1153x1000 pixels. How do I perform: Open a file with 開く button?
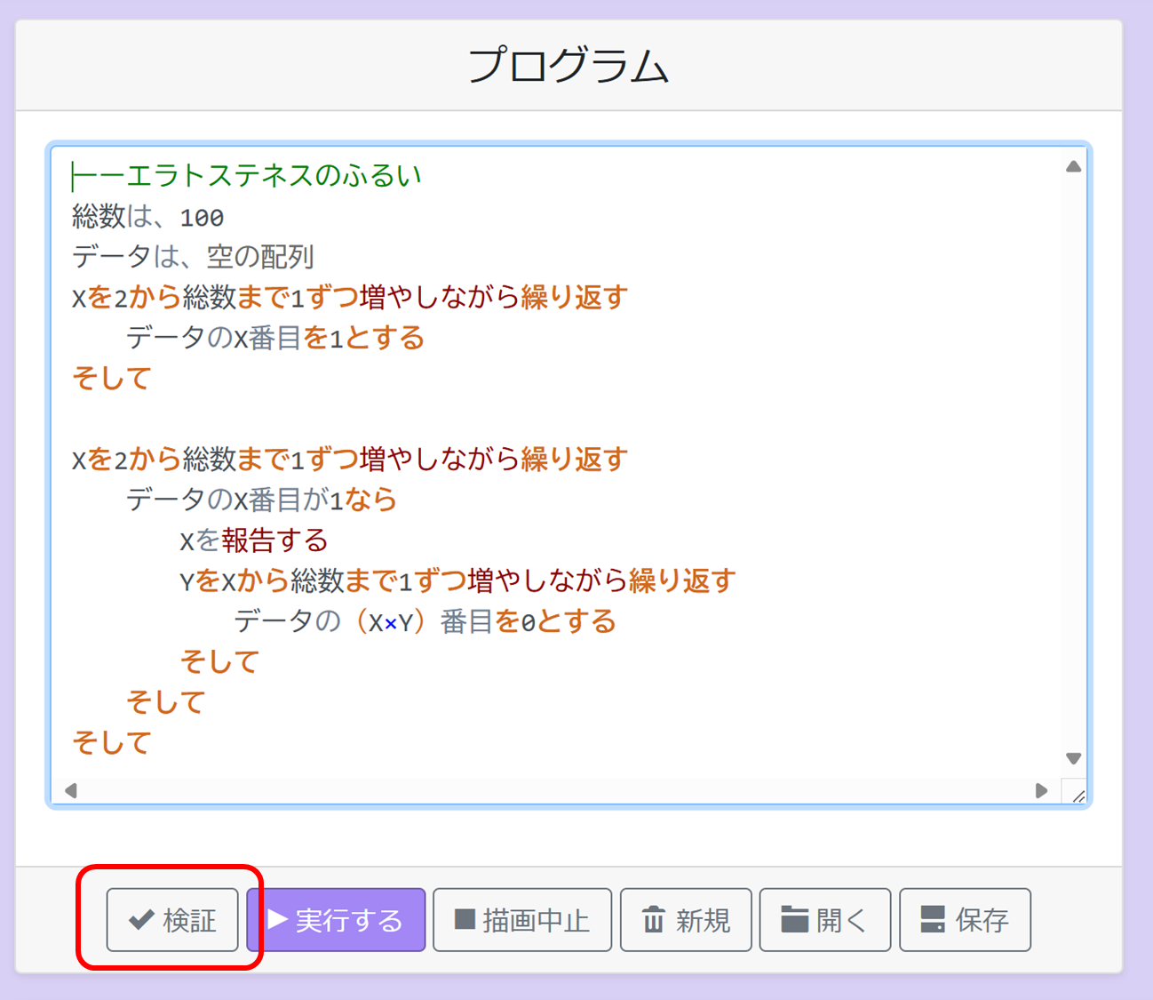tap(825, 920)
